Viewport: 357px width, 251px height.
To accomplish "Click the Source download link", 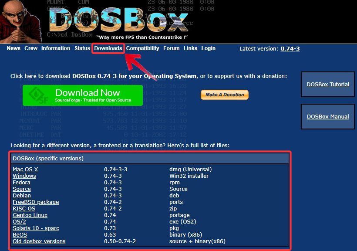I will click(22, 189).
